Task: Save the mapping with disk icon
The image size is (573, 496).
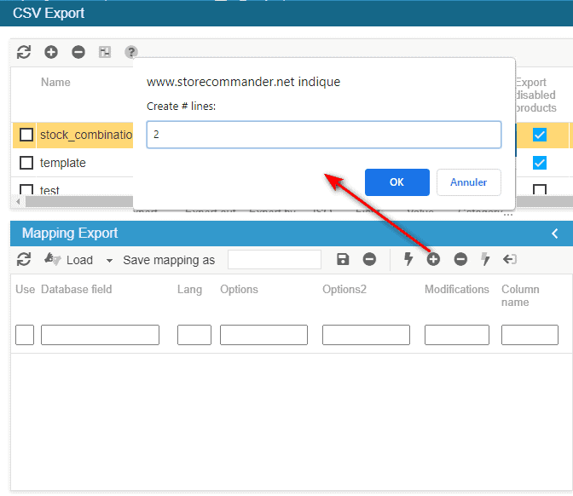Action: tap(343, 260)
